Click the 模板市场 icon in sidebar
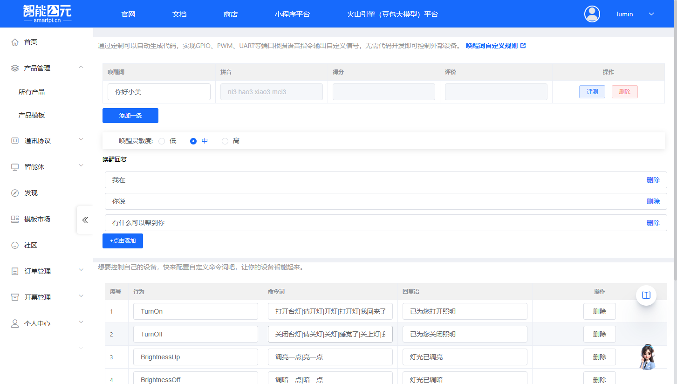 (x=15, y=219)
